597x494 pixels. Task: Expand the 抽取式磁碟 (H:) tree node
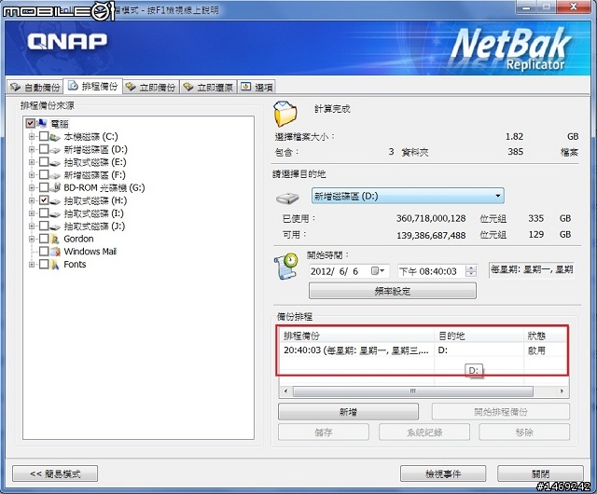coord(32,200)
